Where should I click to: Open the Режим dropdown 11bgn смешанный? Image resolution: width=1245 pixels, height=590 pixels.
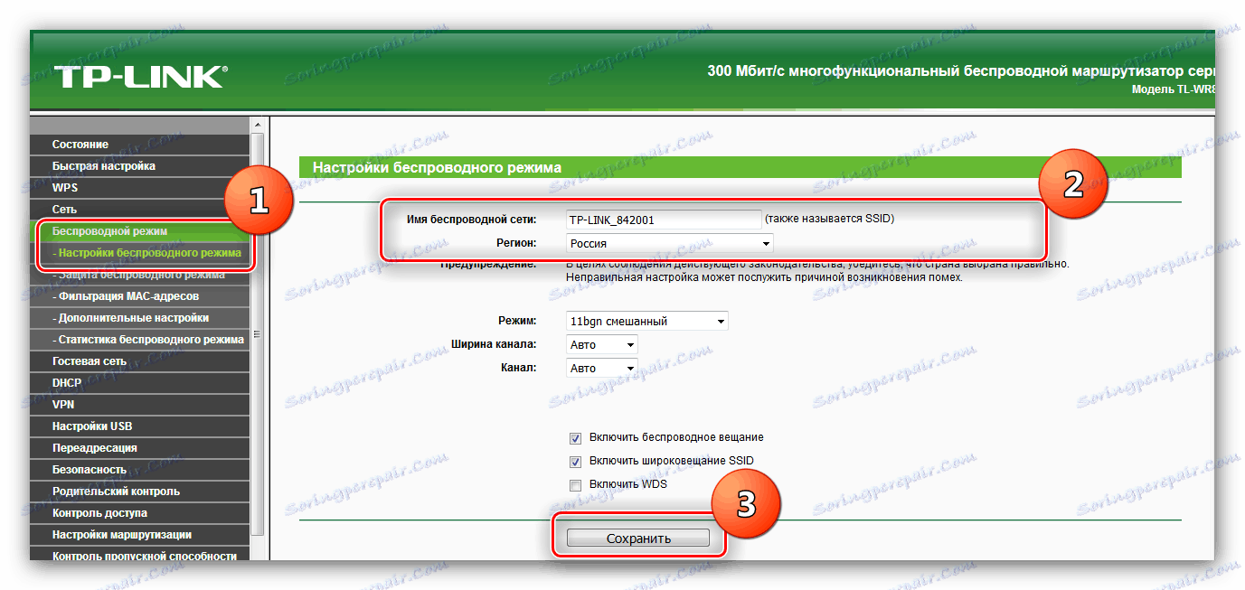click(646, 321)
